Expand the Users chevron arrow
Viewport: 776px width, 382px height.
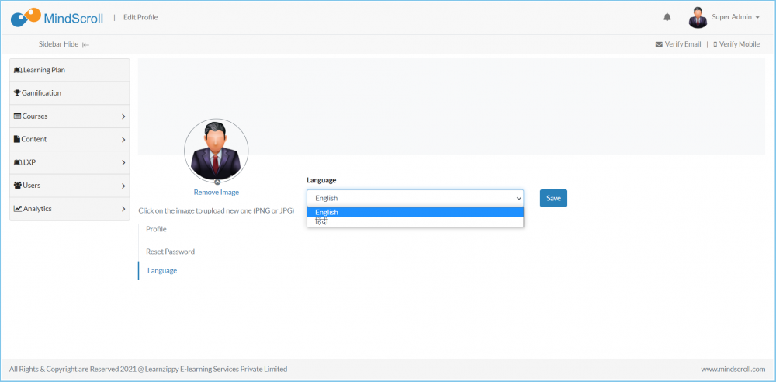[123, 186]
